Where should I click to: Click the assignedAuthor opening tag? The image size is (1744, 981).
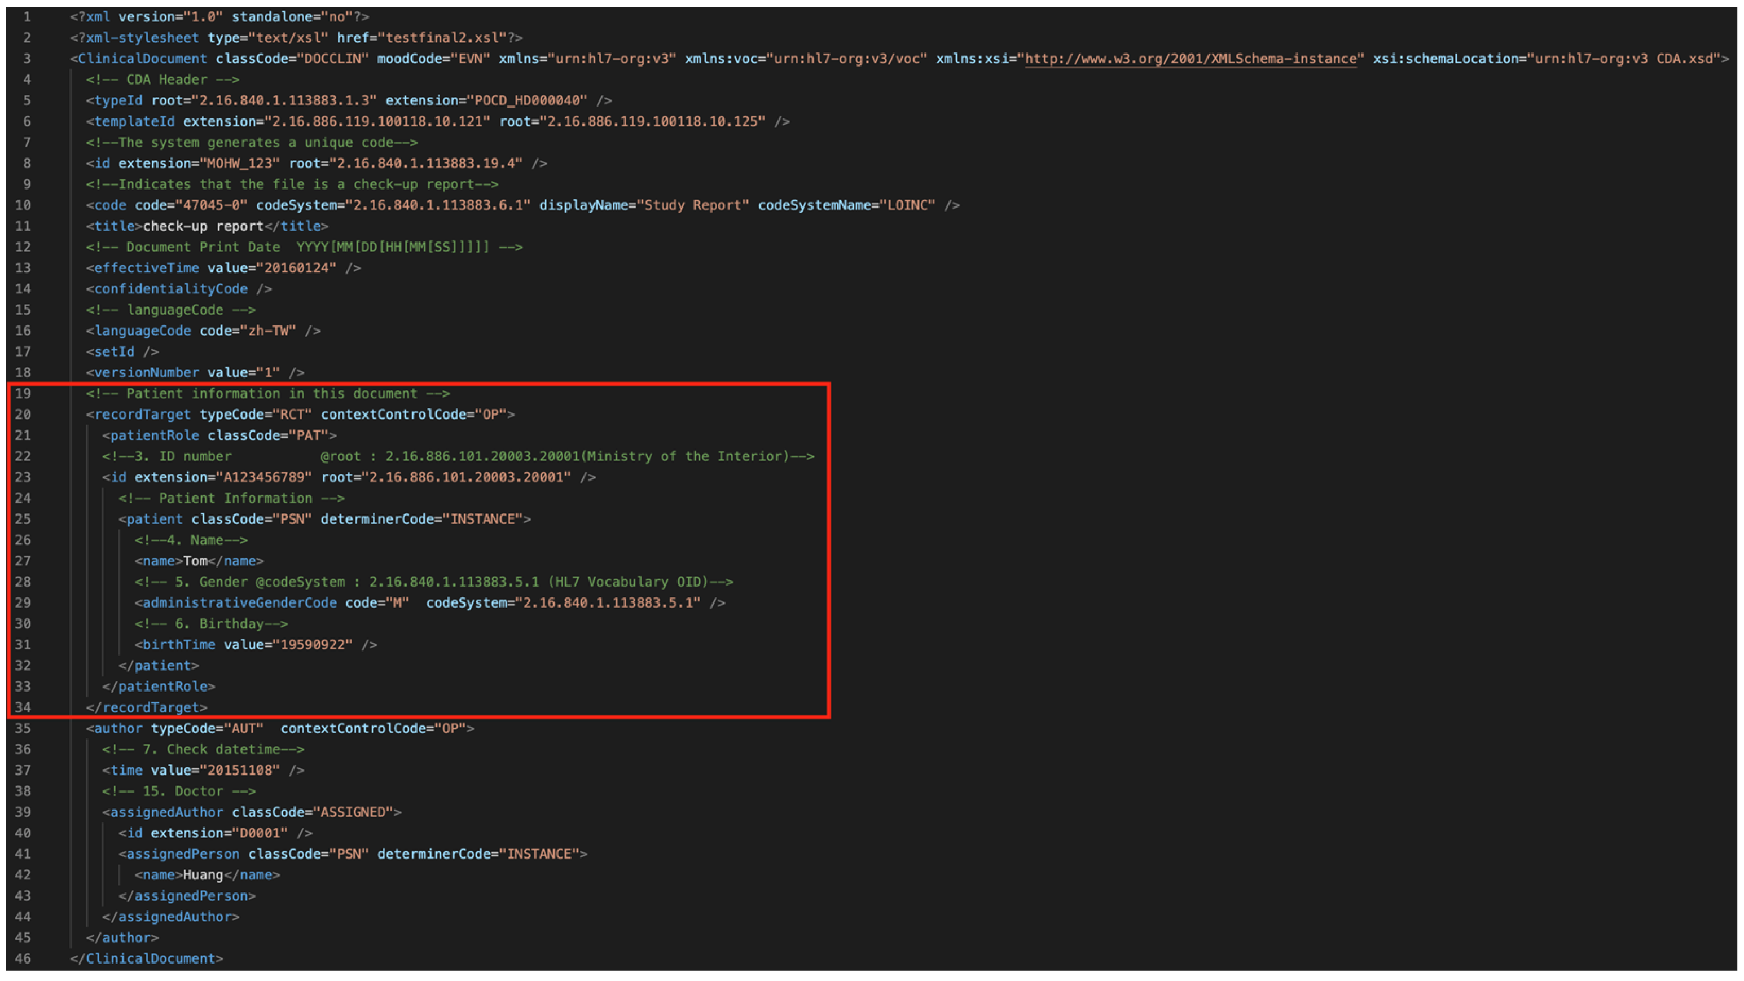166,812
